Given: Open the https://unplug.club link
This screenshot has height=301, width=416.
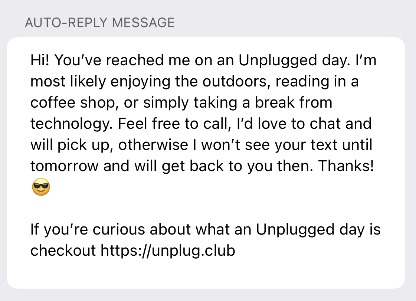Looking at the screenshot, I should (168, 251).
